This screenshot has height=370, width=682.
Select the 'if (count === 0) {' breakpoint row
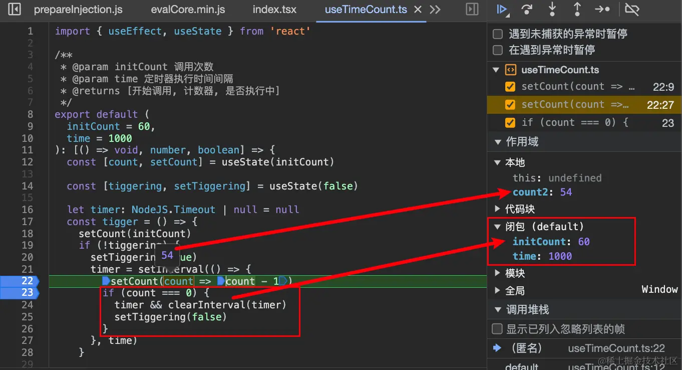click(x=585, y=123)
